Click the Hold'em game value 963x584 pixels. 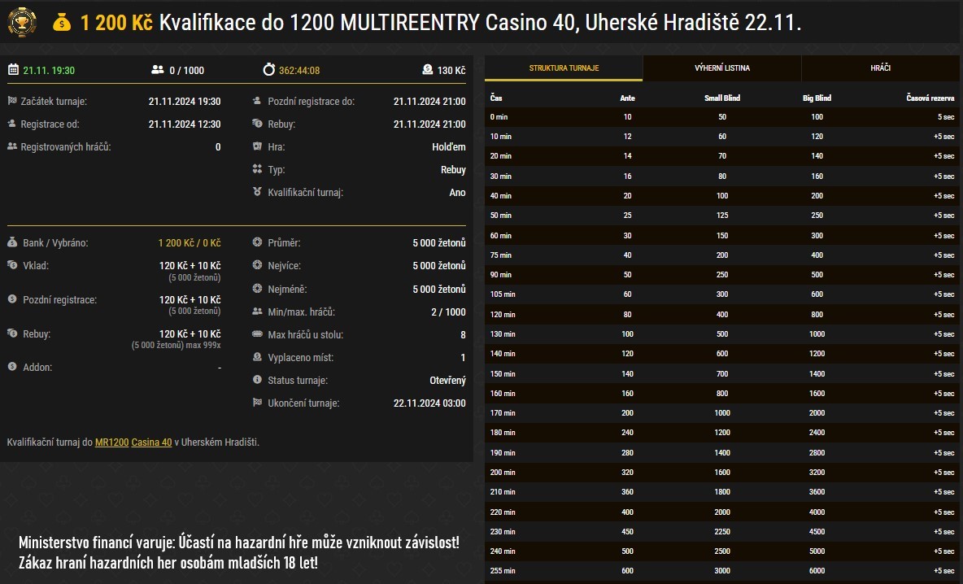tap(449, 146)
